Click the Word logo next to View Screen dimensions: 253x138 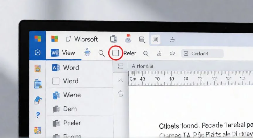click(x=55, y=53)
